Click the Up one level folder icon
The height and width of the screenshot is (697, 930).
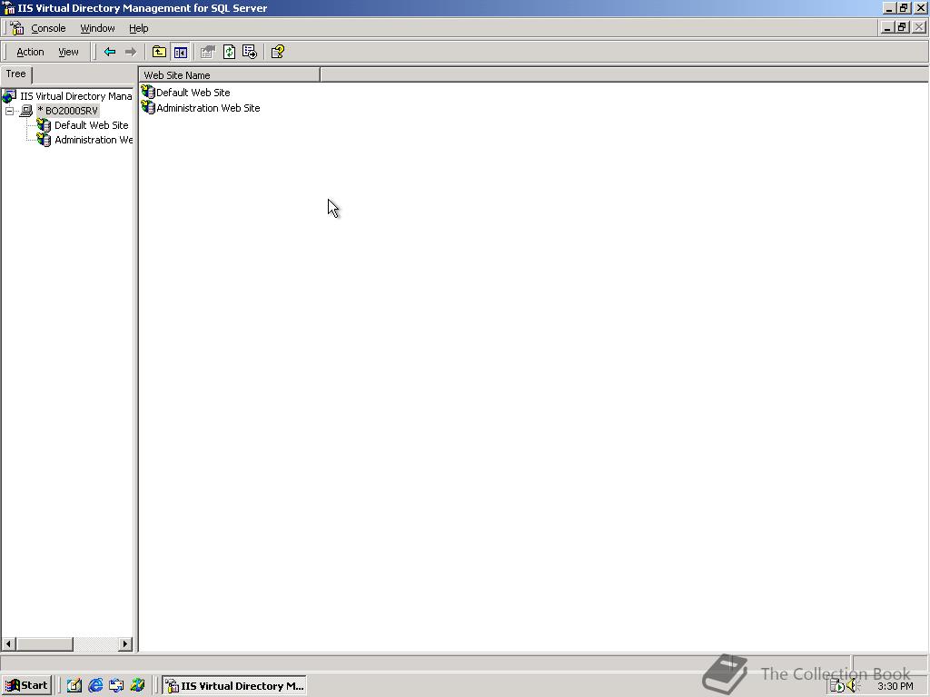[159, 52]
